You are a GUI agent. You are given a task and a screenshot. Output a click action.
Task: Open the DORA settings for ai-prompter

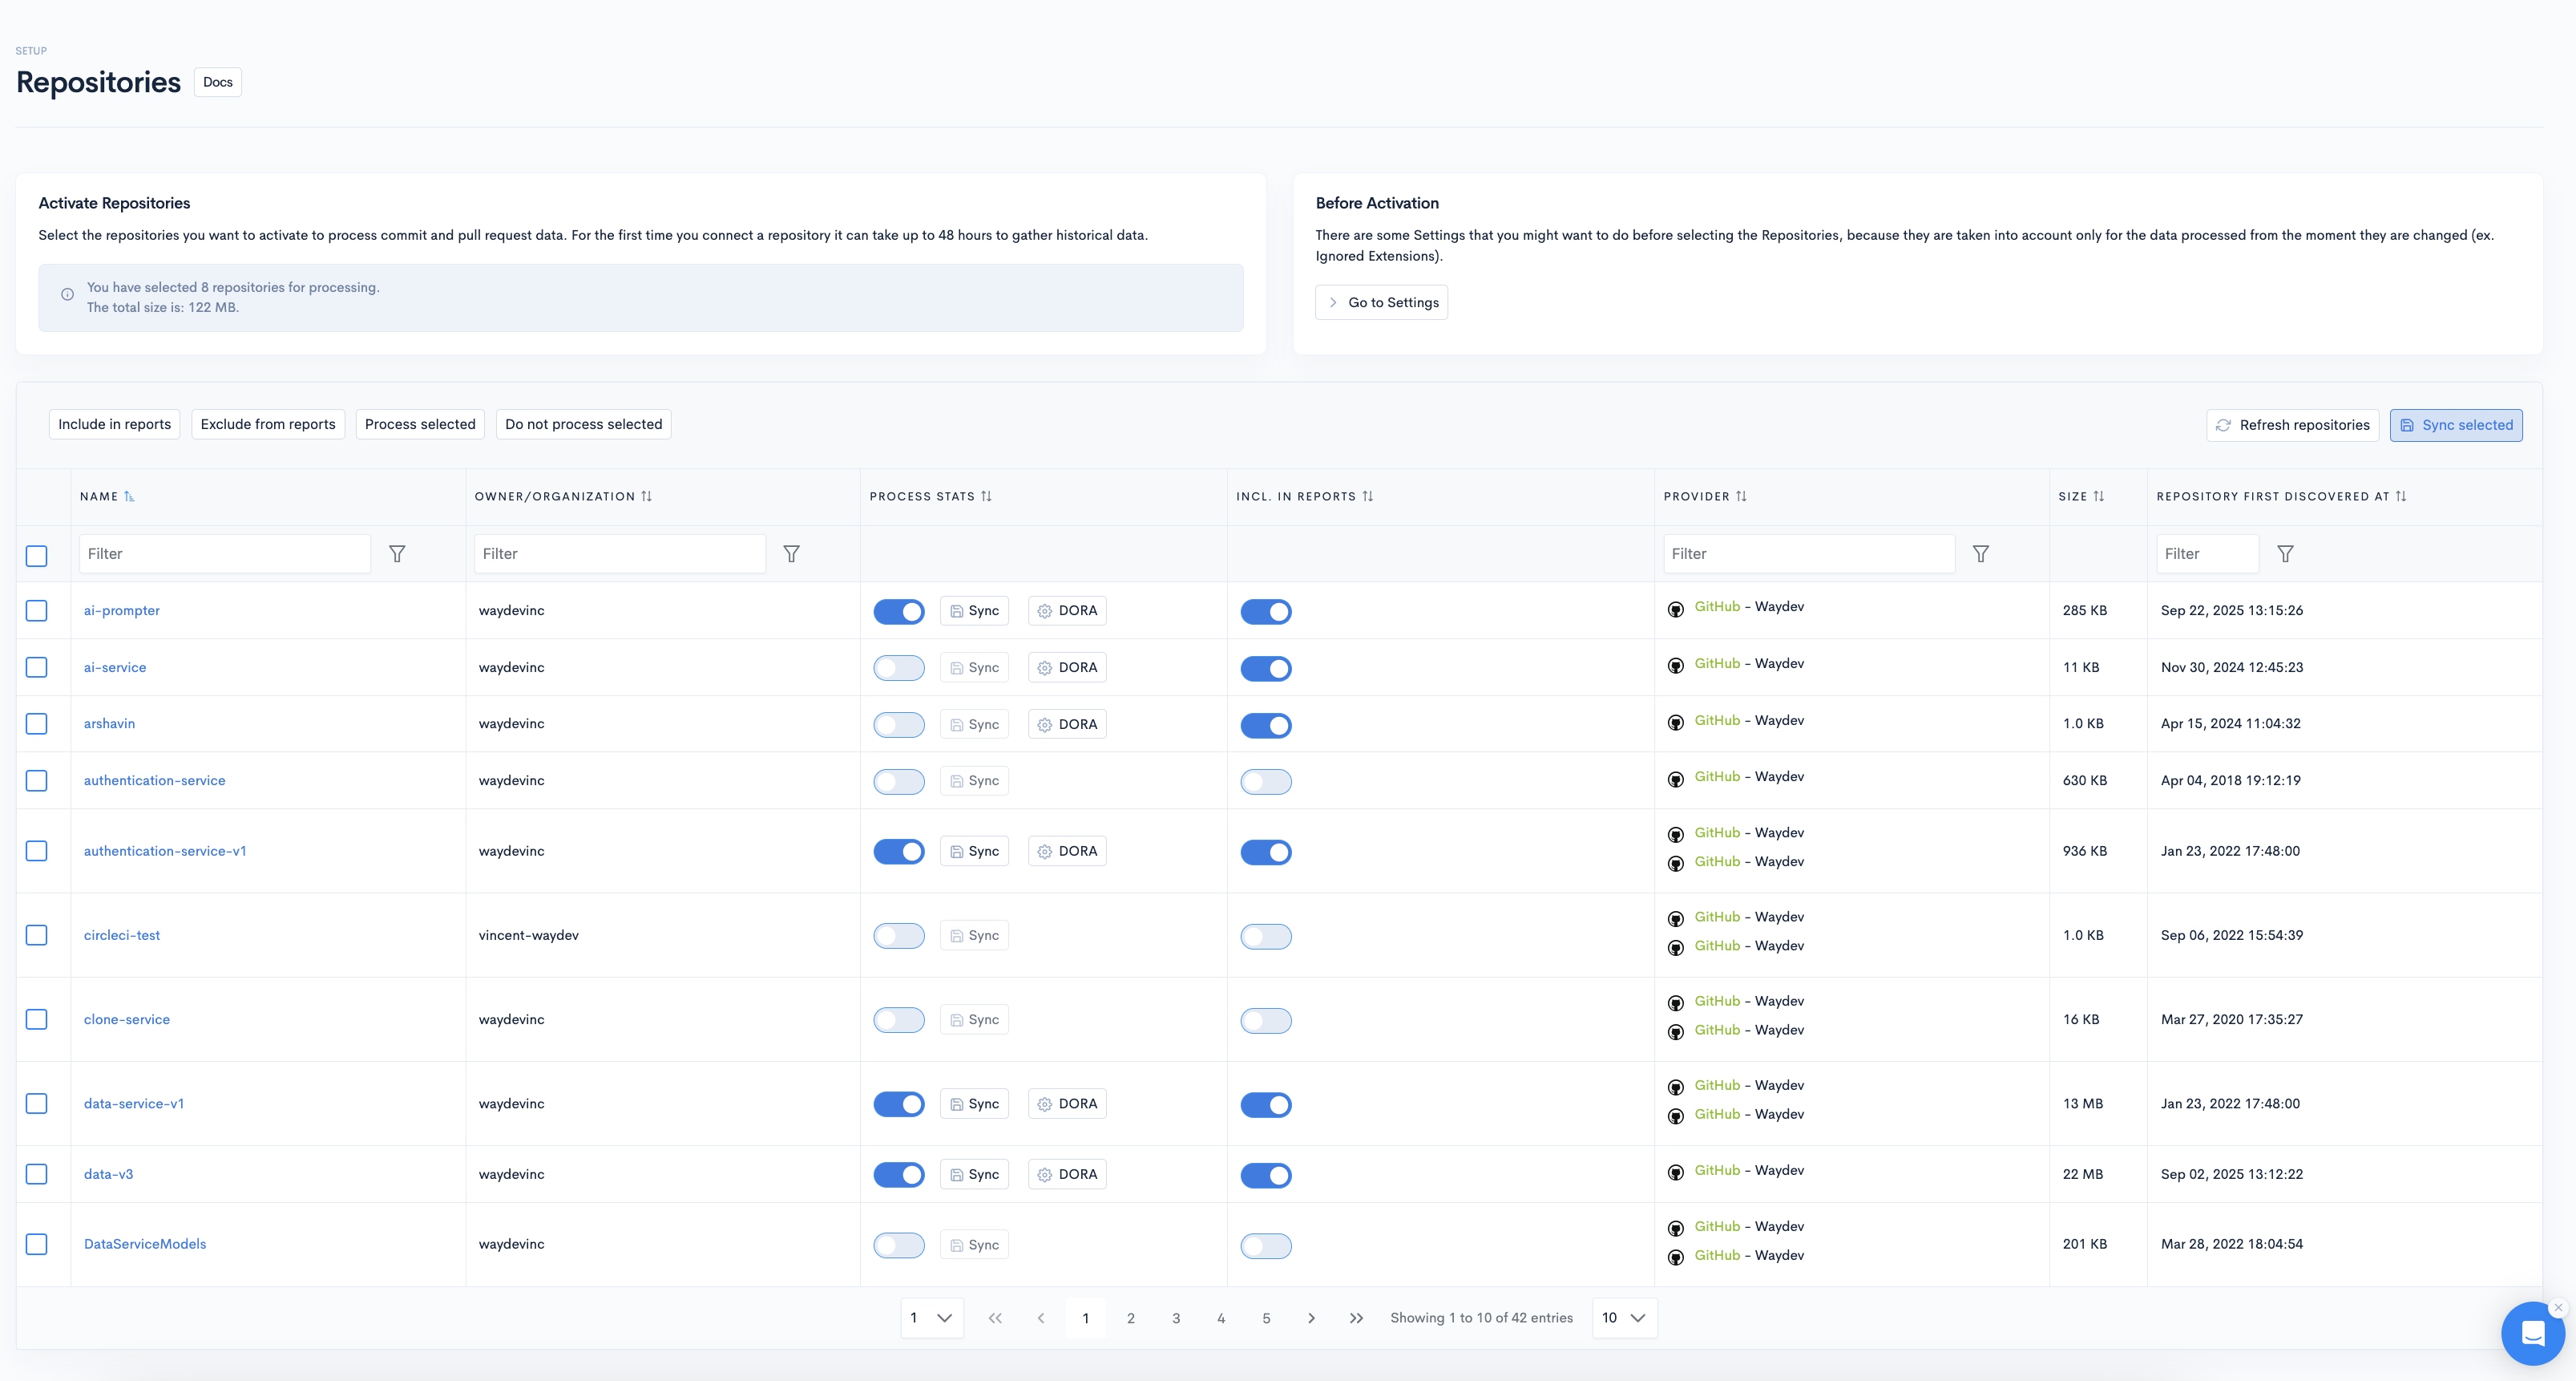pos(1067,610)
